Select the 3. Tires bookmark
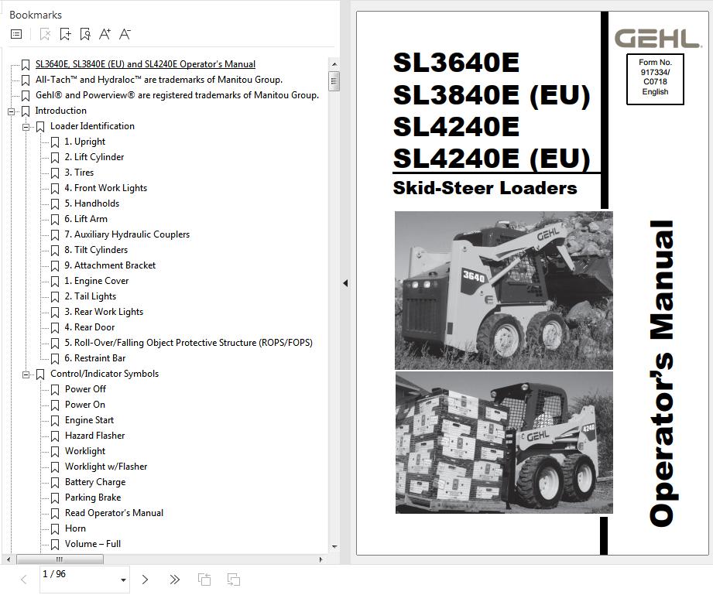Screen dimensions: 713x595 click(79, 173)
